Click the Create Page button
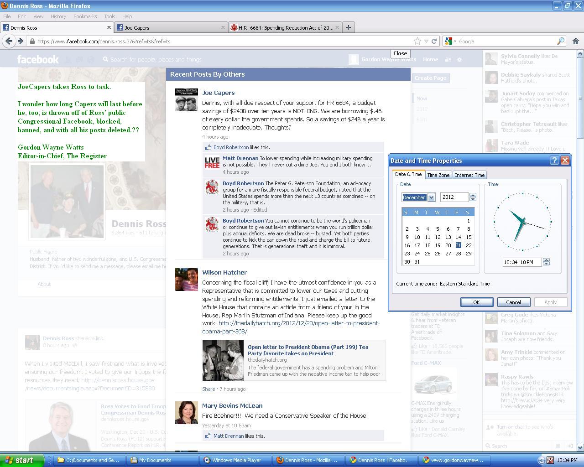 point(431,78)
